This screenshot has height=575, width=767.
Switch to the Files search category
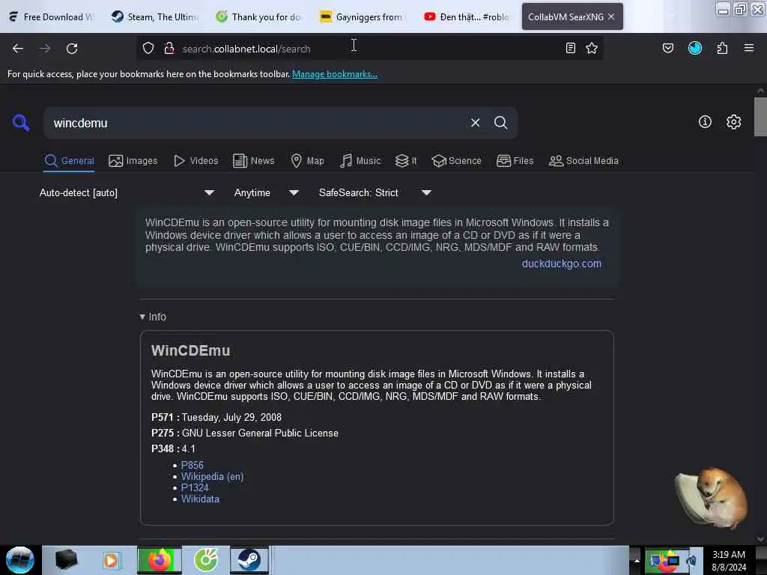tap(515, 161)
